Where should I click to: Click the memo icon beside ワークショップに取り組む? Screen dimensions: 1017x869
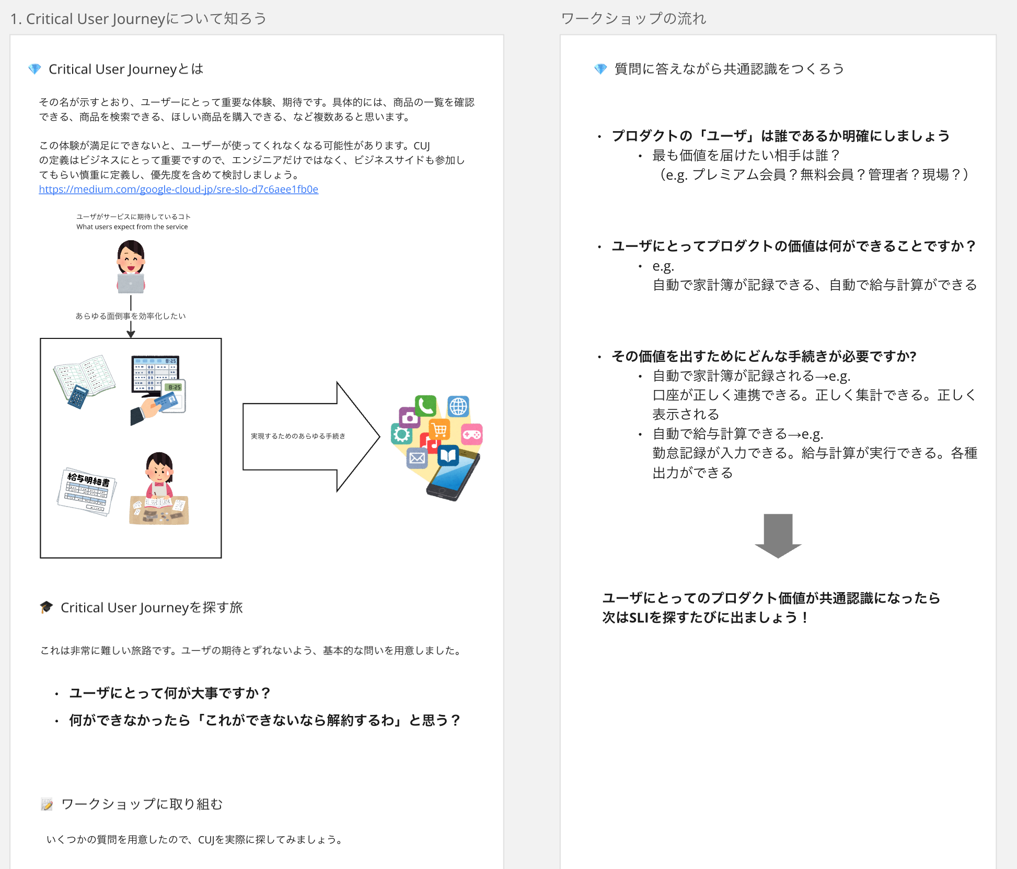tap(47, 804)
